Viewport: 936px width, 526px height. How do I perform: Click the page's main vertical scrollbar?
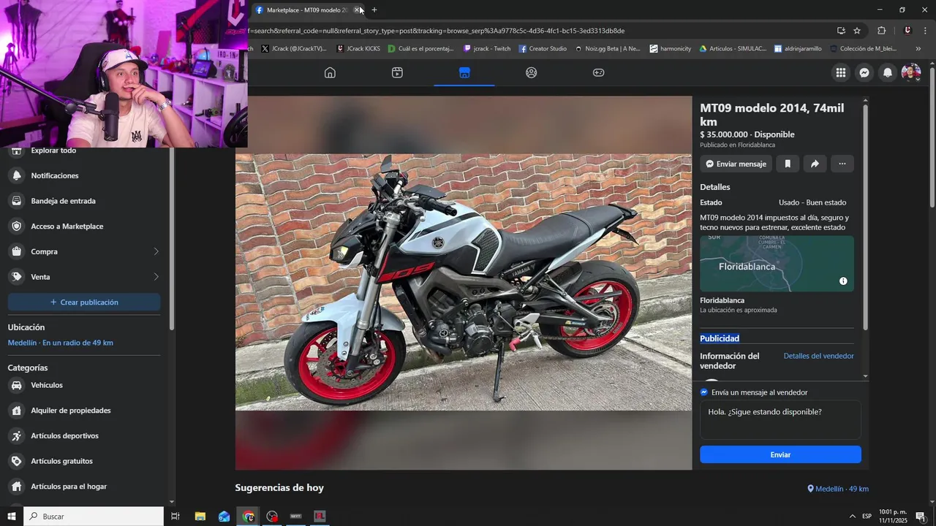(x=932, y=139)
